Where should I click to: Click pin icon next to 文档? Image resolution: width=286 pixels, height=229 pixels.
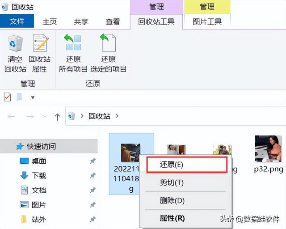click(93, 190)
